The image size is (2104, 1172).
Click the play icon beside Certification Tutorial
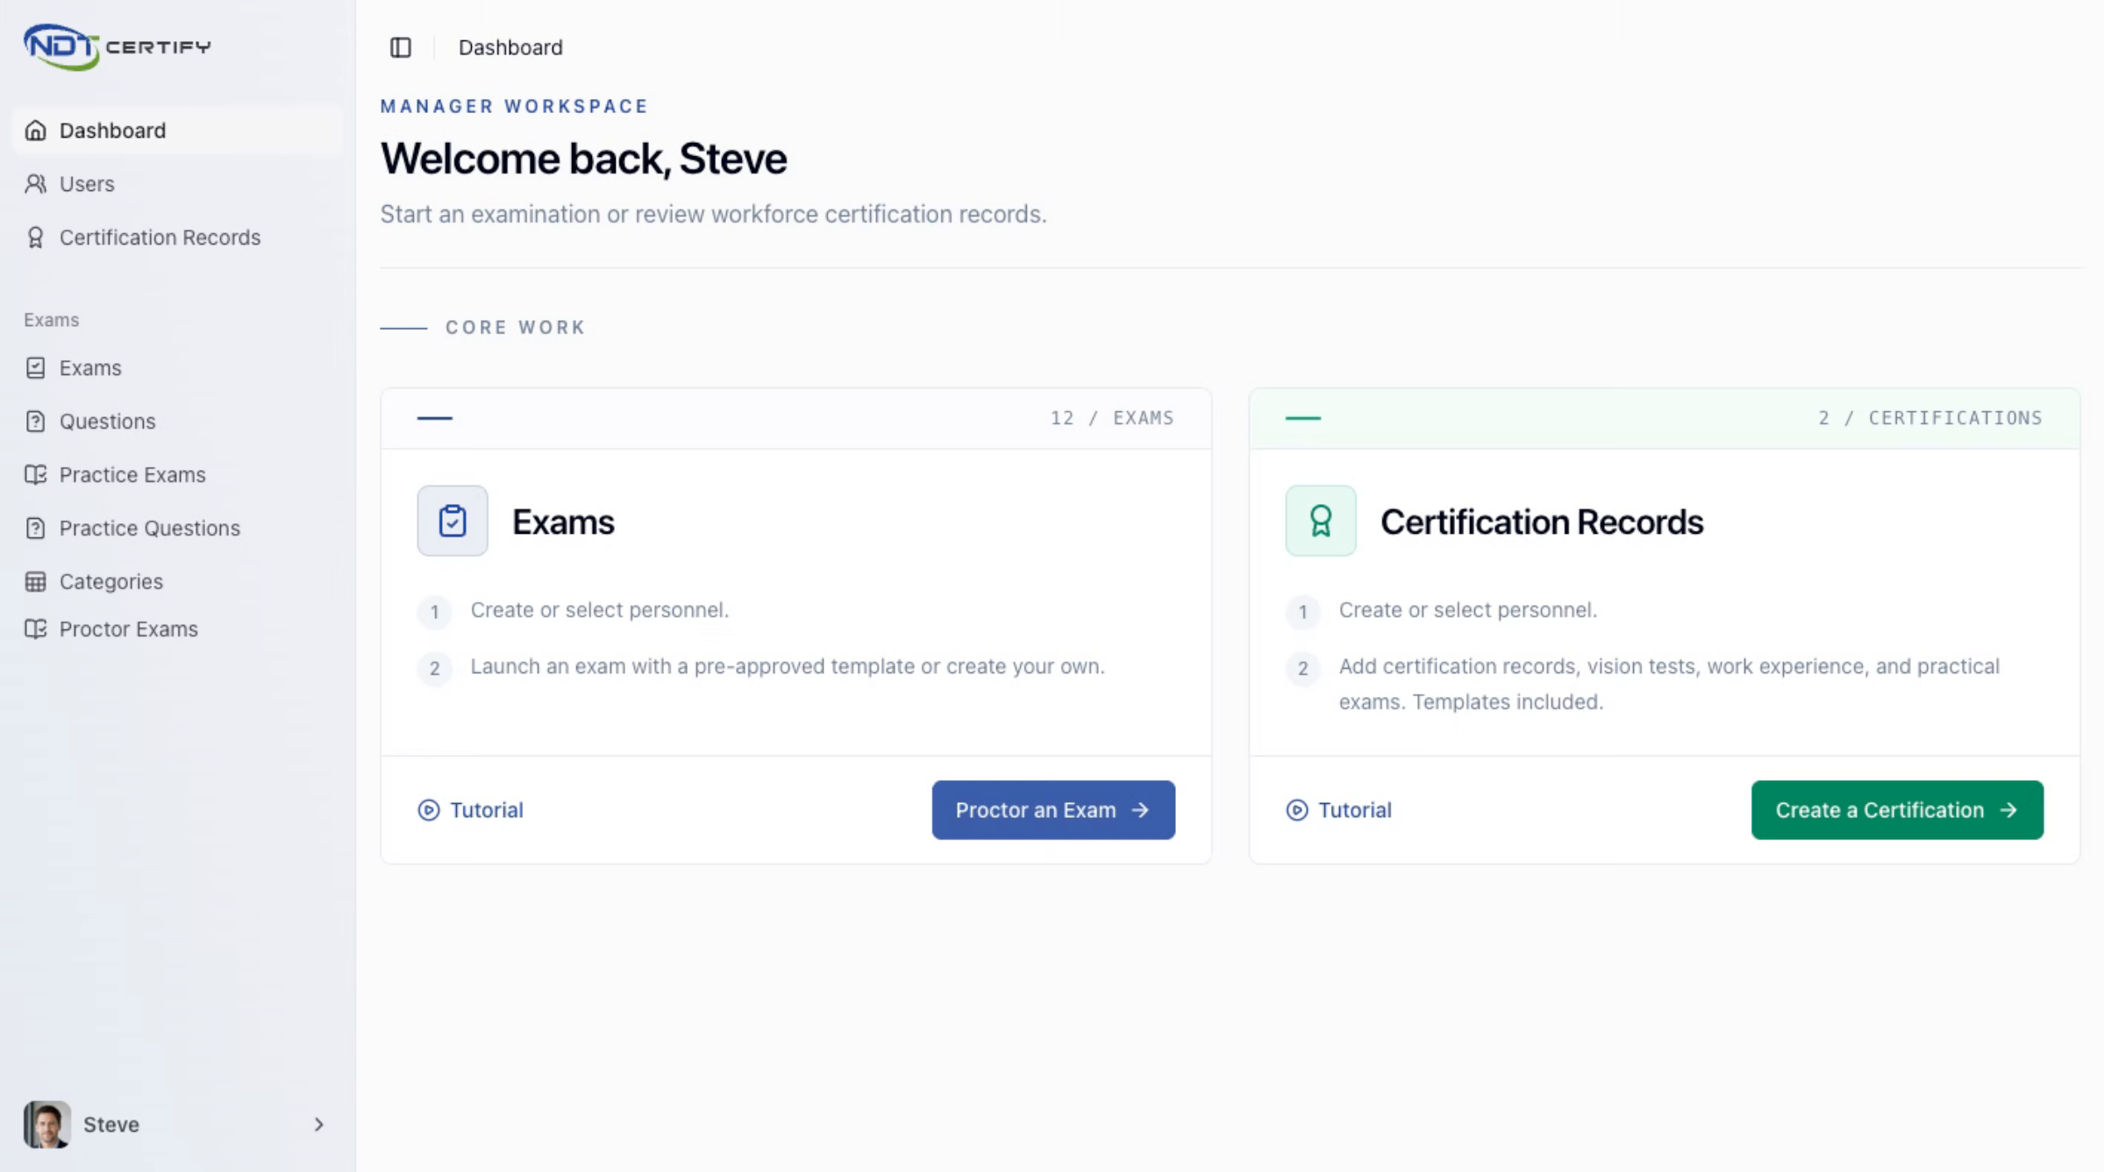[x=1296, y=810]
